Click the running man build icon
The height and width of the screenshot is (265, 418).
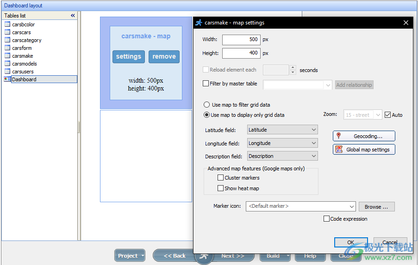coord(204,256)
